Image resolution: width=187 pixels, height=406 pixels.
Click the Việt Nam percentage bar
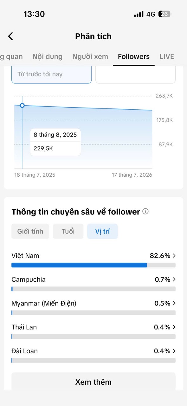point(93,265)
